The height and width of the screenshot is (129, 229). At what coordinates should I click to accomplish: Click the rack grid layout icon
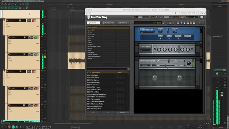point(170,23)
